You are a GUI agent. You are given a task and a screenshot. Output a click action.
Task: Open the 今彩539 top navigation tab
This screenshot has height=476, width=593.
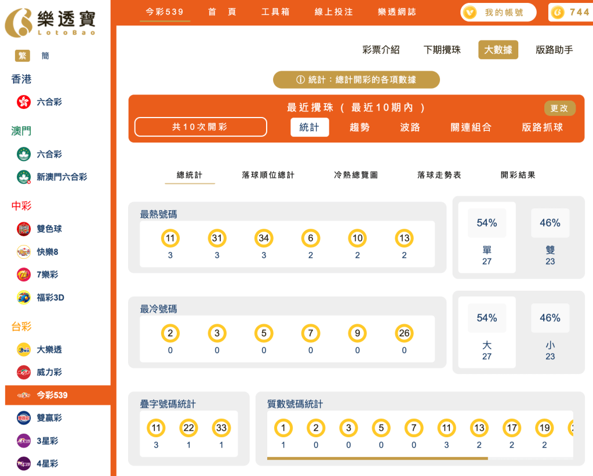pyautogui.click(x=165, y=12)
